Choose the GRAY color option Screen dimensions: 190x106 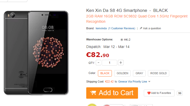point(139,73)
